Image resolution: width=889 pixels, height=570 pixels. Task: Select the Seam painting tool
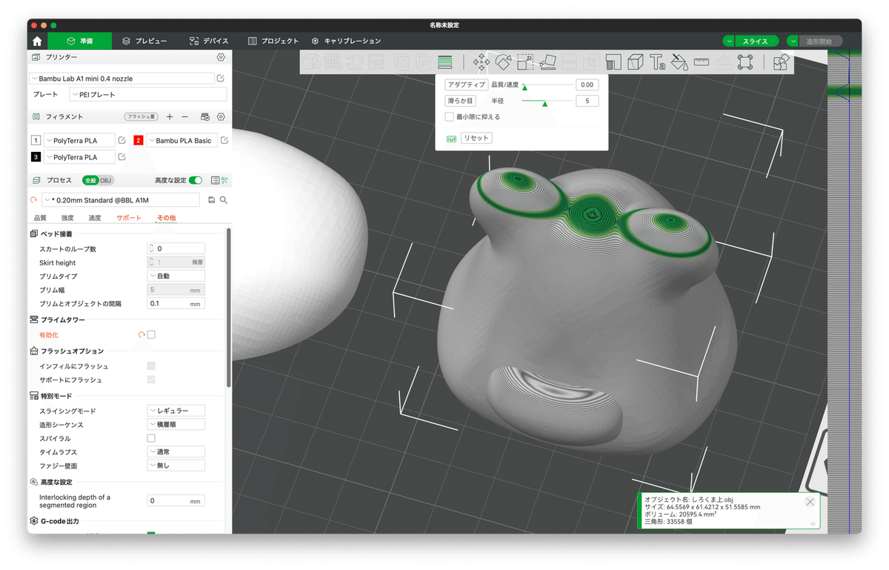(x=636, y=62)
